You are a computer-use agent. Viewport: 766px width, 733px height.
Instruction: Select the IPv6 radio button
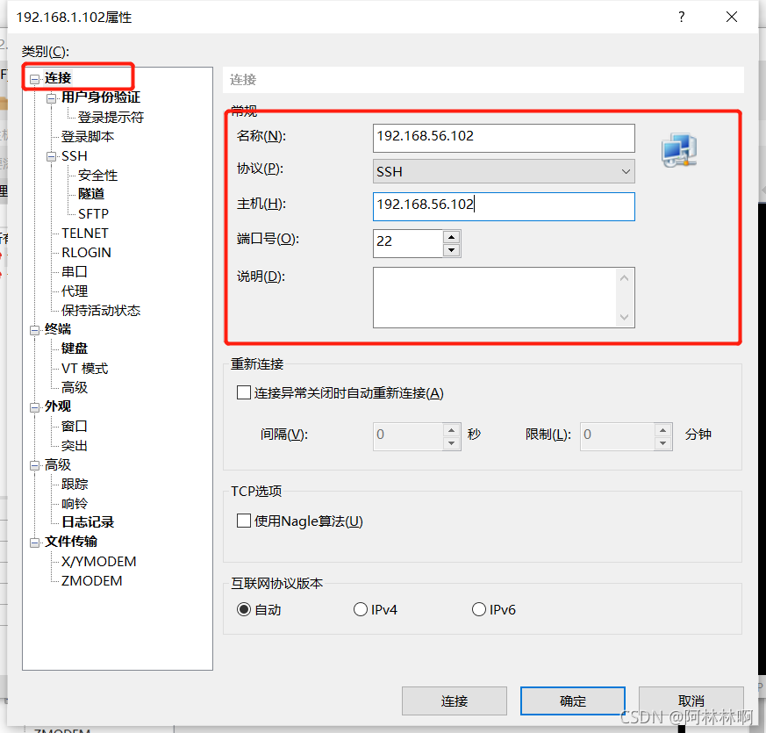[x=479, y=609]
